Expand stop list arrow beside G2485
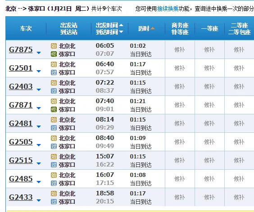254x212 pixels. pos(39,182)
